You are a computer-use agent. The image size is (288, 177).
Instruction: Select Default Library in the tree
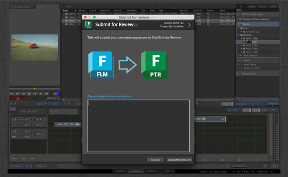point(249,65)
